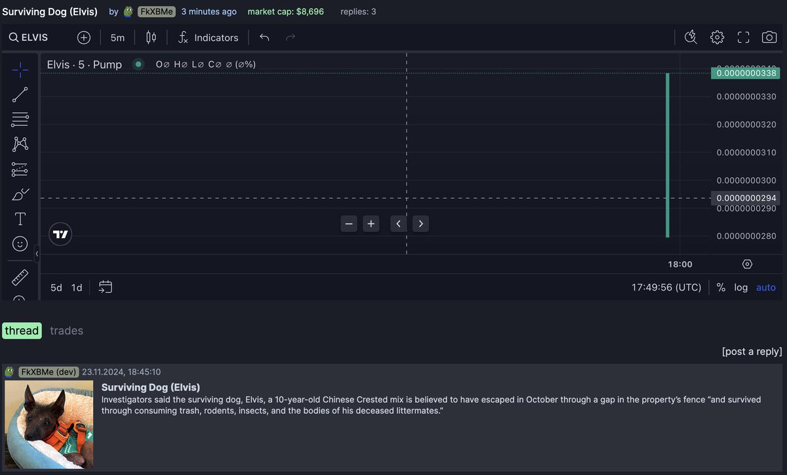Open the go to date calendar icon

[106, 287]
